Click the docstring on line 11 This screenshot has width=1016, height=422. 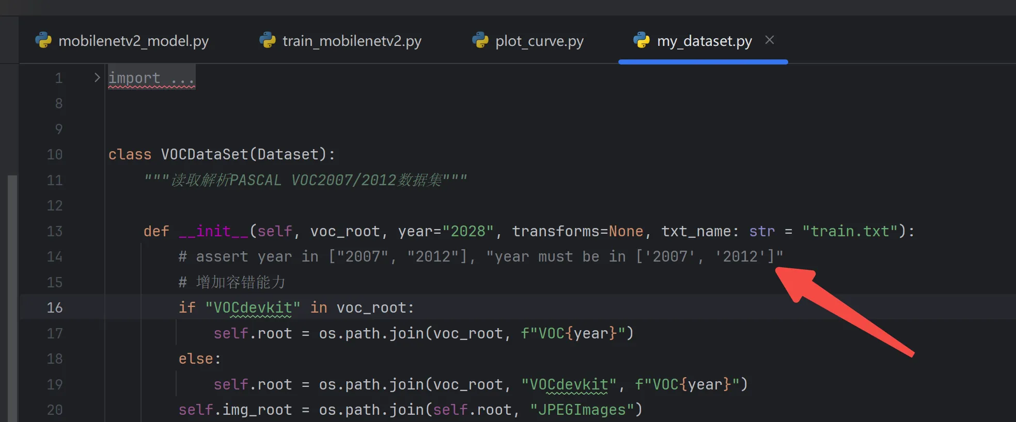point(306,180)
